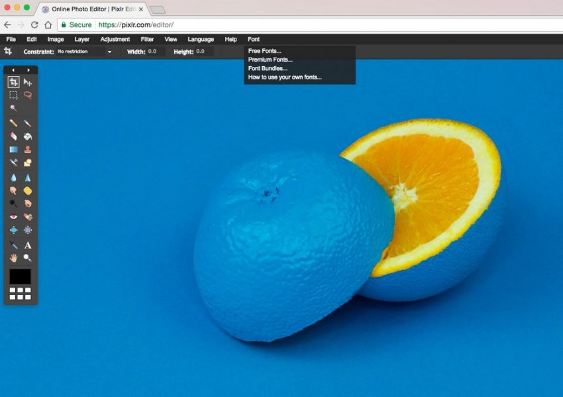Open the black foreground color swatch
This screenshot has height=397, width=563.
click(x=20, y=277)
